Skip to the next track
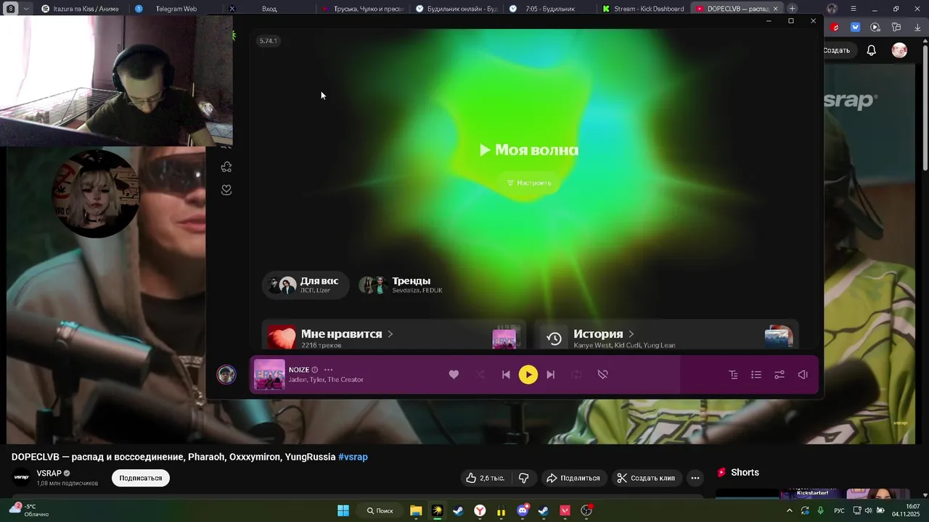This screenshot has height=522, width=929. coord(550,375)
